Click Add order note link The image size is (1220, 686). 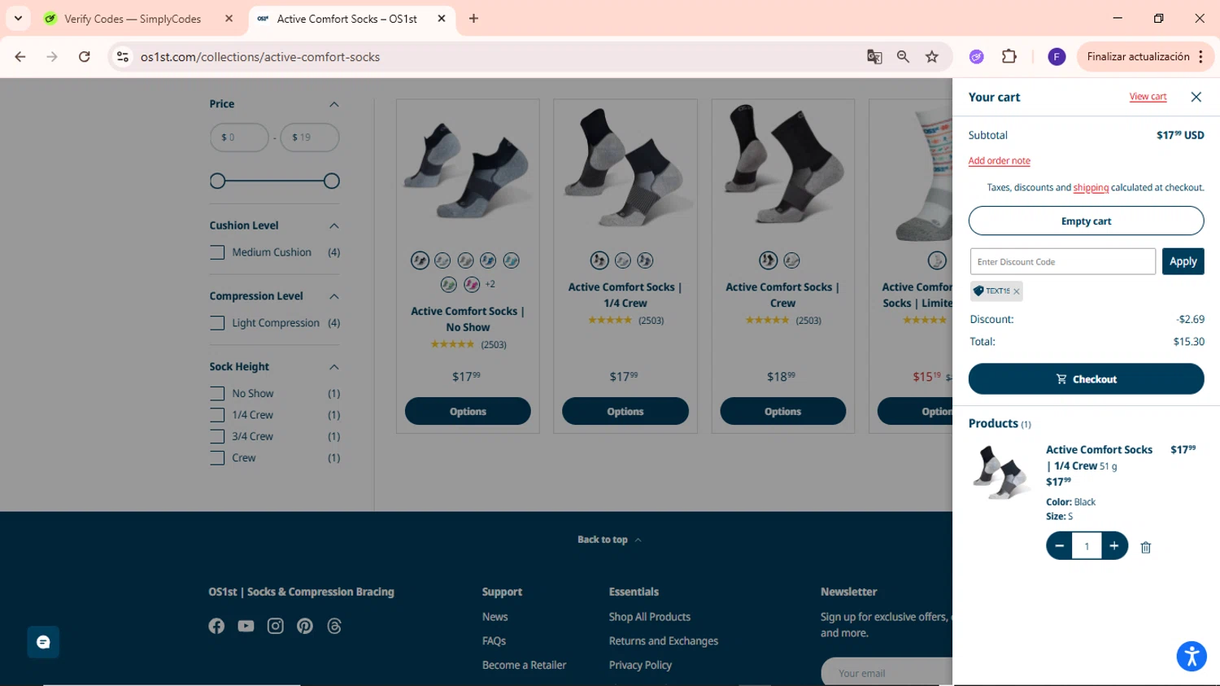click(x=999, y=161)
